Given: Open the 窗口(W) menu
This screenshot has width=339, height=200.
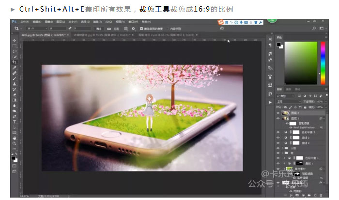Looking at the screenshot, I should (x=133, y=22).
